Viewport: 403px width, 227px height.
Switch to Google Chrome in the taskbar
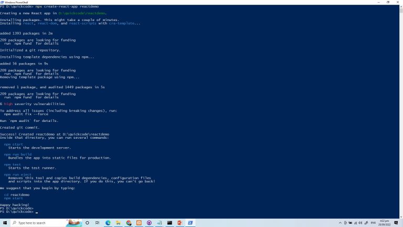pyautogui.click(x=129, y=223)
